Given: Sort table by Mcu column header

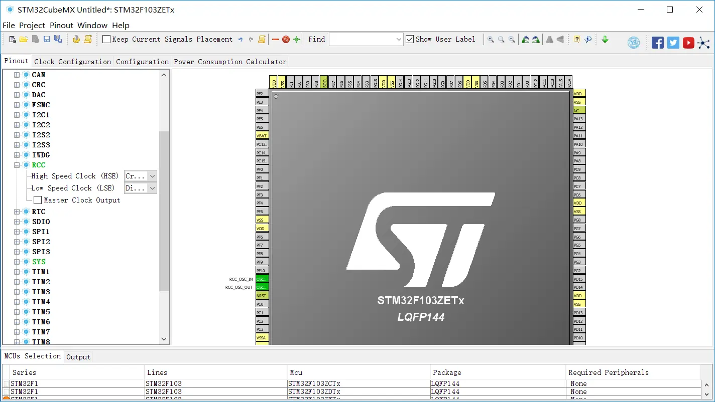Looking at the screenshot, I should click(359, 372).
